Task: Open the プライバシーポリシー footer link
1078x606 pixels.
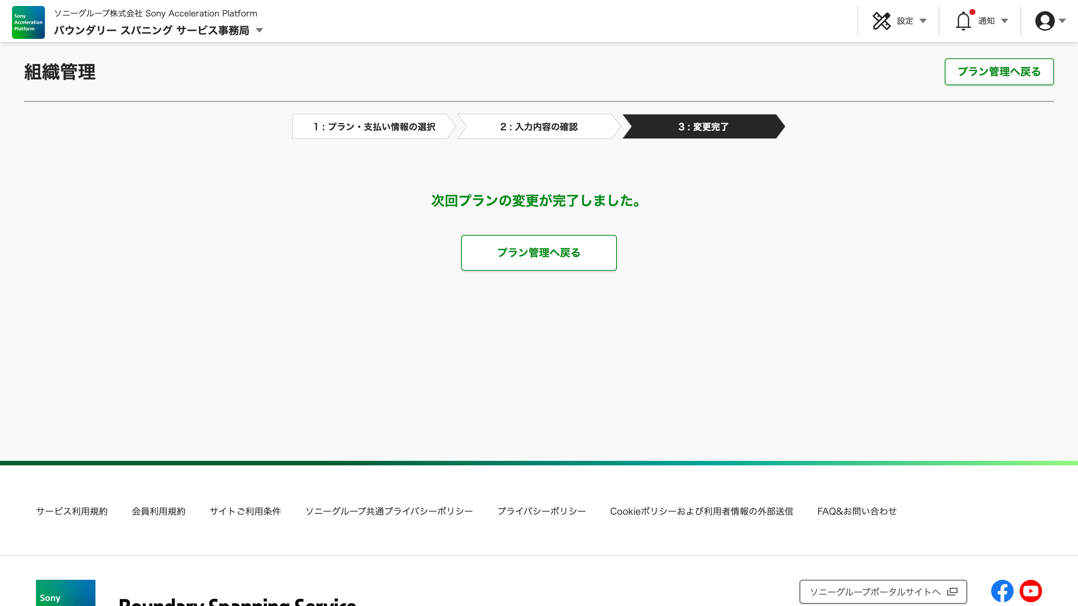Action: coord(541,511)
